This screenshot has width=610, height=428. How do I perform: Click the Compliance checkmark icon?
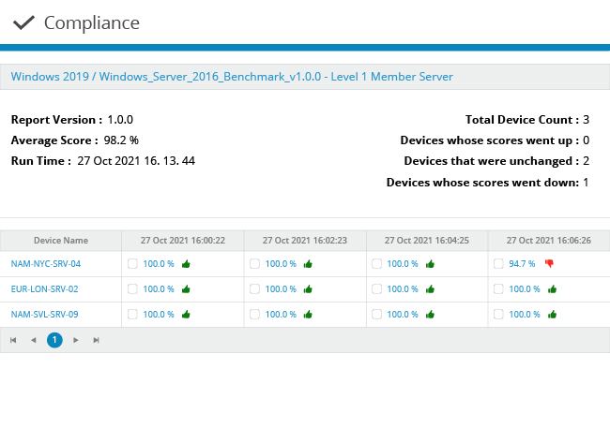click(x=23, y=22)
